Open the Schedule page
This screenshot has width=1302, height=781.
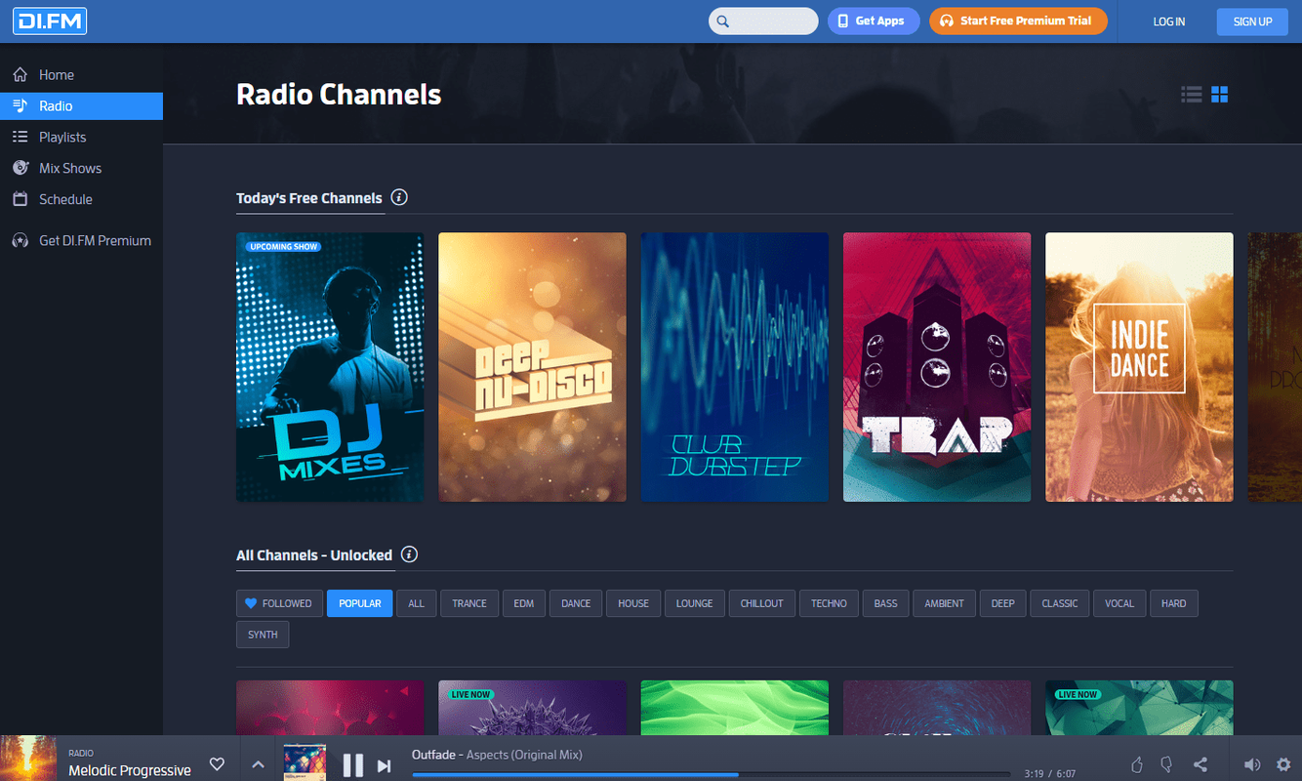[81, 199]
